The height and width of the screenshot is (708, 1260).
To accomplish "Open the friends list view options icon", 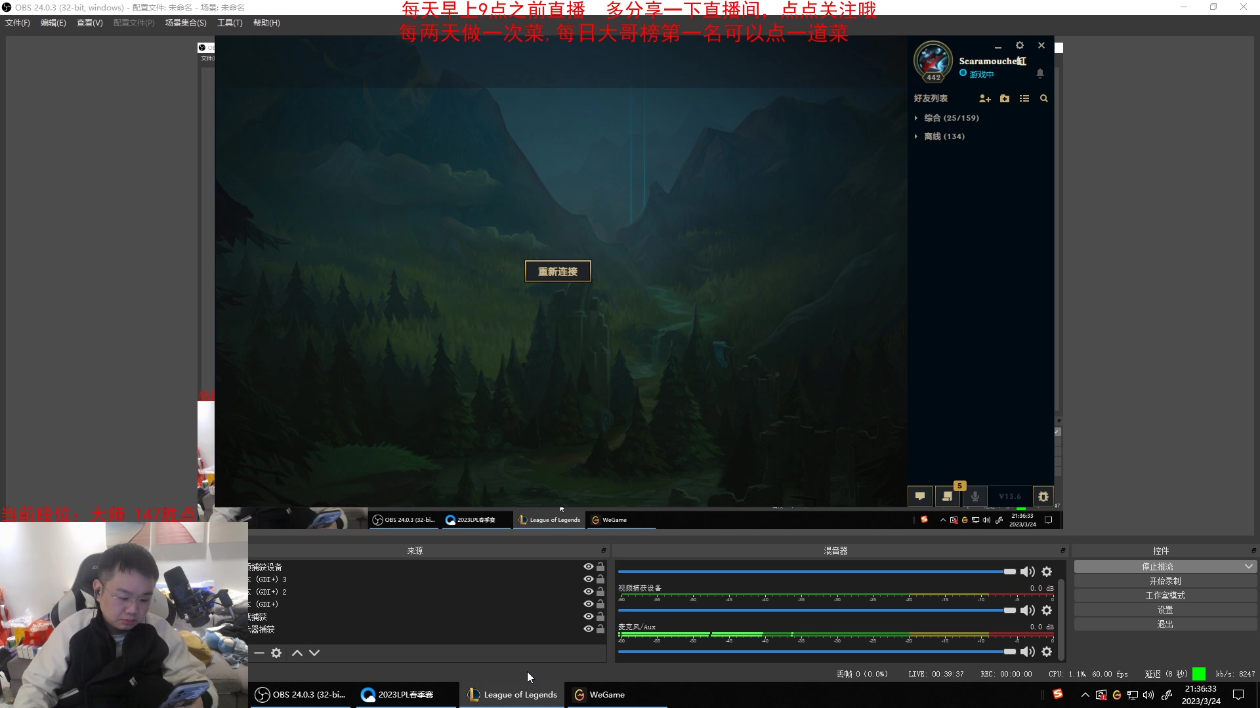I will coord(1024,98).
